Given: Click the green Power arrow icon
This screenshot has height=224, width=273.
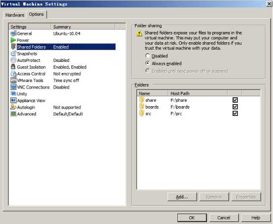Looking at the screenshot, I should (13, 40).
